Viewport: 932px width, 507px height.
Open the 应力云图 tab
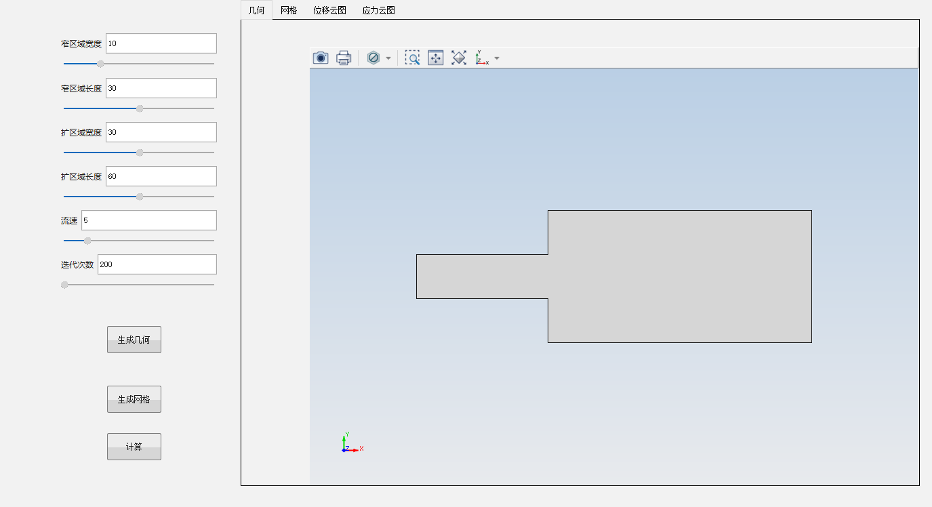379,10
